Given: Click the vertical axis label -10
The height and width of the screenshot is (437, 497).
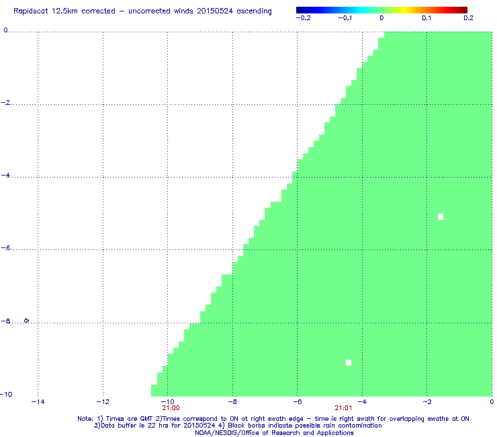Looking at the screenshot, I should pos(6,394).
